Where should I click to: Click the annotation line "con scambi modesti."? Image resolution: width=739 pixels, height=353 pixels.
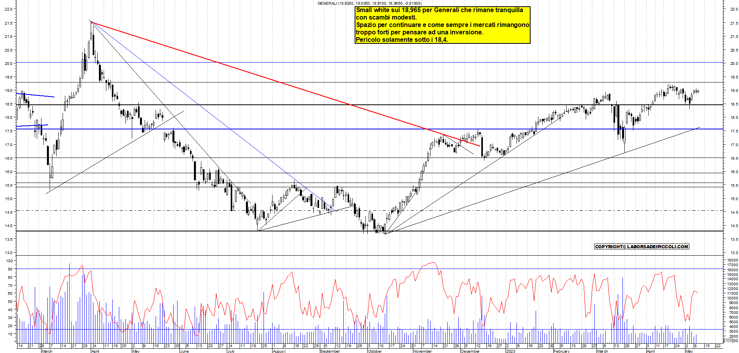386,18
